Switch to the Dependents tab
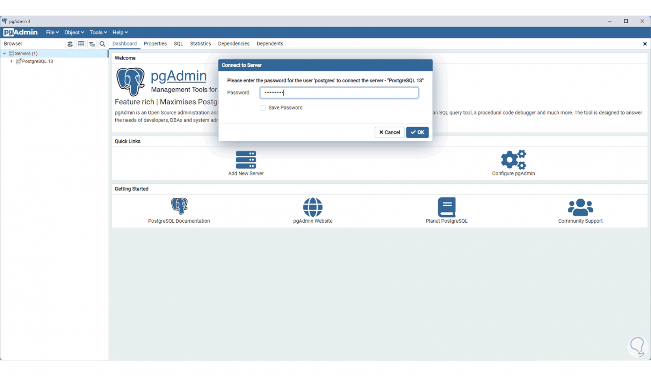Viewport: 651px width, 376px height. point(270,44)
